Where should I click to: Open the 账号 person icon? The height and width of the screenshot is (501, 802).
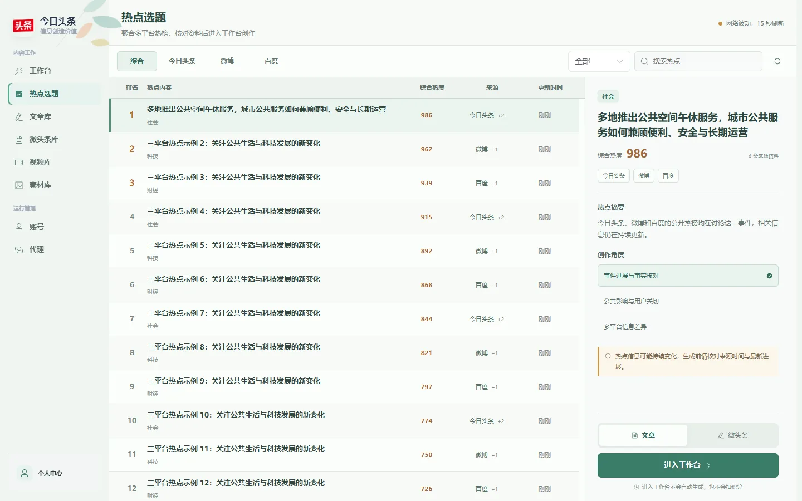pyautogui.click(x=19, y=227)
